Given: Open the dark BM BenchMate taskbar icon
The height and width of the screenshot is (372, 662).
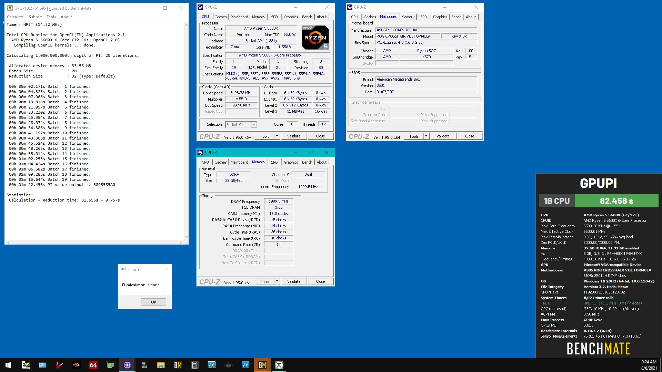Looking at the screenshot, I should [178, 365].
